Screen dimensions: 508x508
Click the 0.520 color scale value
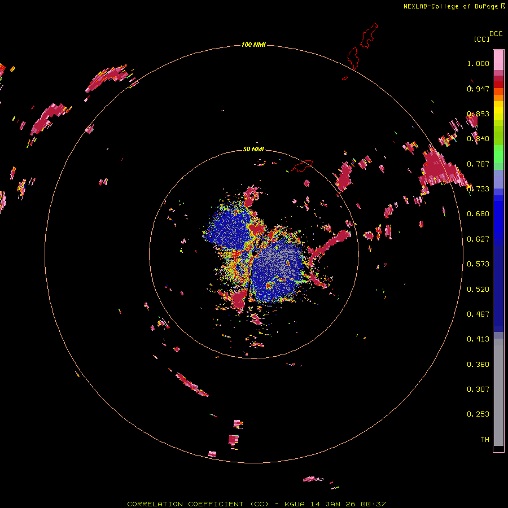pos(478,290)
